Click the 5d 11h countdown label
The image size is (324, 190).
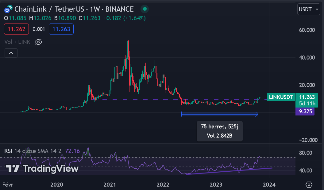click(x=307, y=104)
